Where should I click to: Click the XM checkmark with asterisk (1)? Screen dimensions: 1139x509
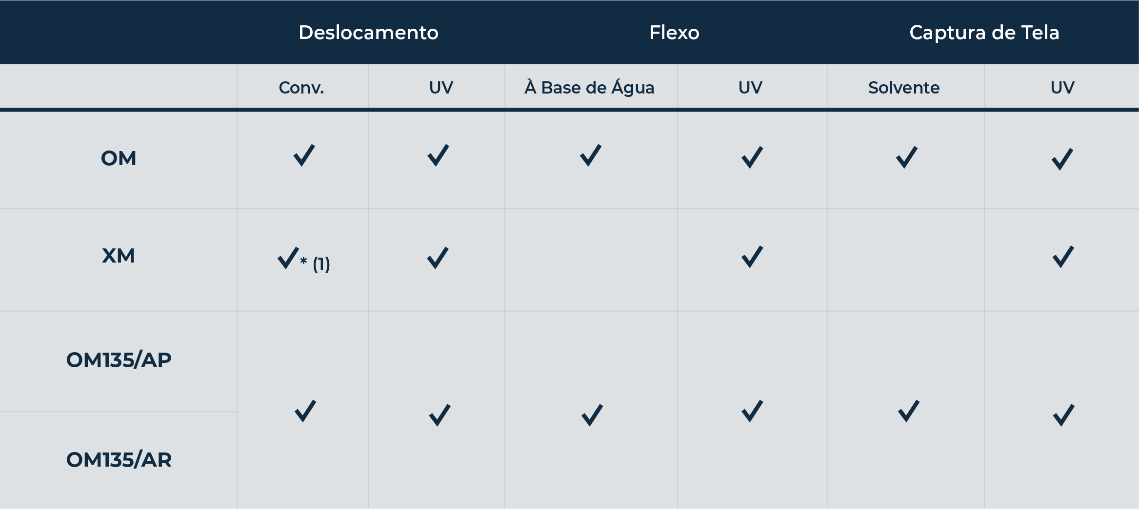288,258
